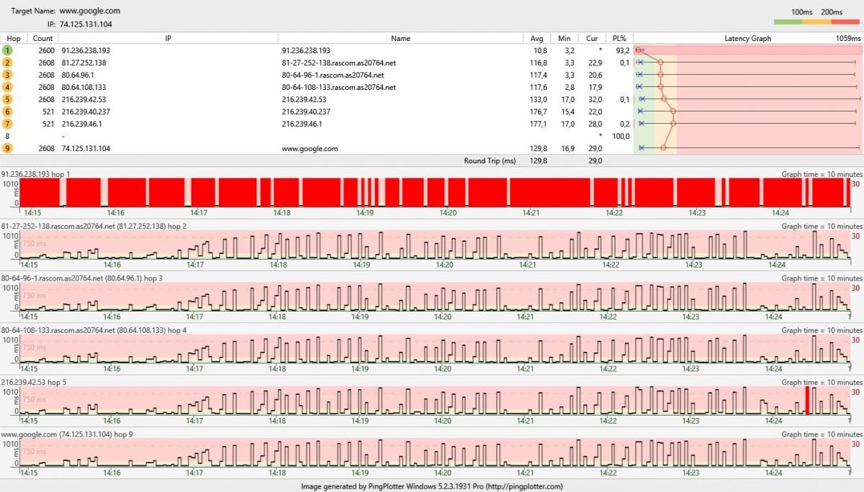This screenshot has width=864, height=492.
Task: Click the red legend color bar
Action: [x=846, y=22]
